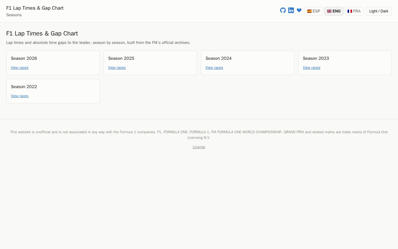Screen dimensions: 398x249
Task: Click the blue heart icon
Action: (299, 10)
